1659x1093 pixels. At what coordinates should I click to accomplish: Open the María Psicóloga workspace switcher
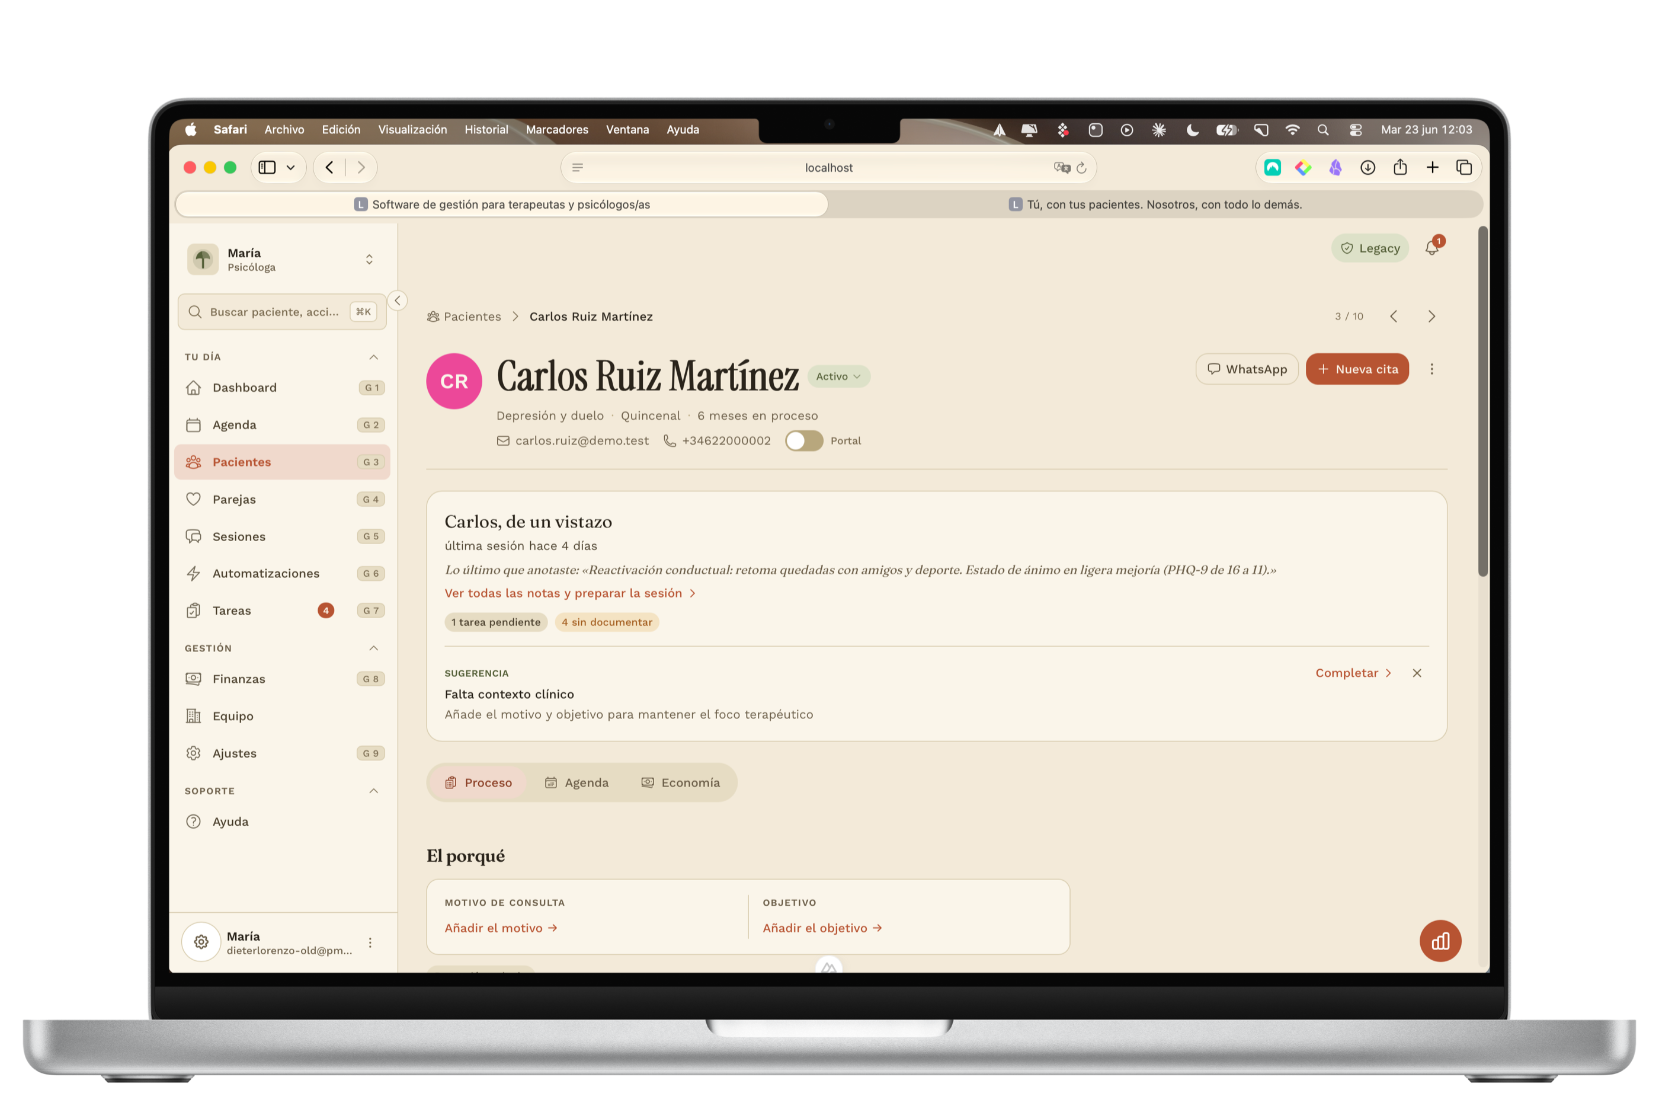[x=281, y=260]
